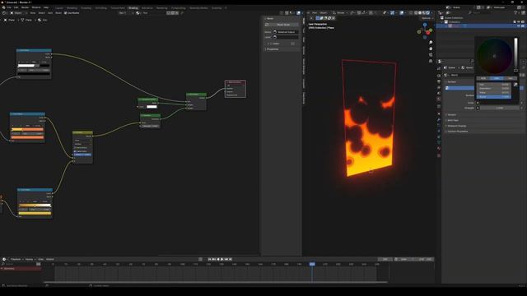
Task: Open the Window menu
Action: [x=36, y=7]
